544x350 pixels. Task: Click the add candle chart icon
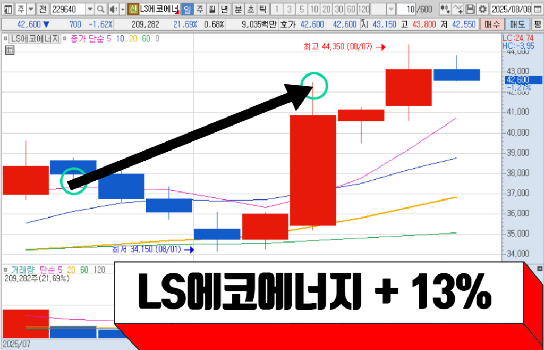445,9
